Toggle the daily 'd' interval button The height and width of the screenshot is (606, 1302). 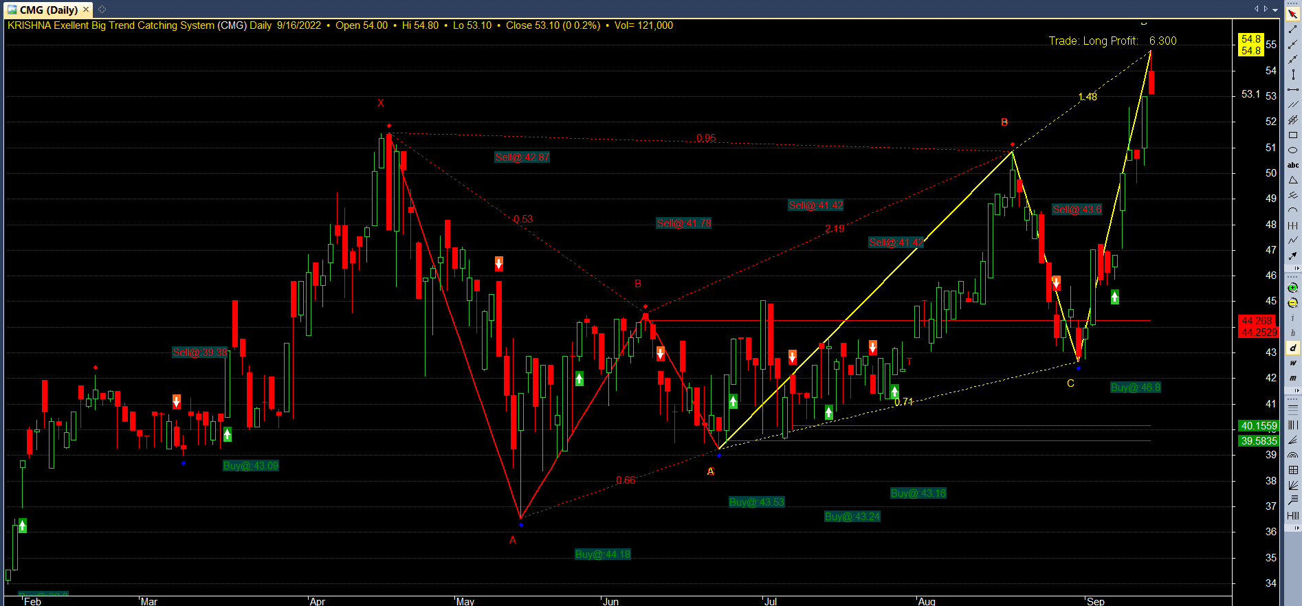click(x=1293, y=348)
